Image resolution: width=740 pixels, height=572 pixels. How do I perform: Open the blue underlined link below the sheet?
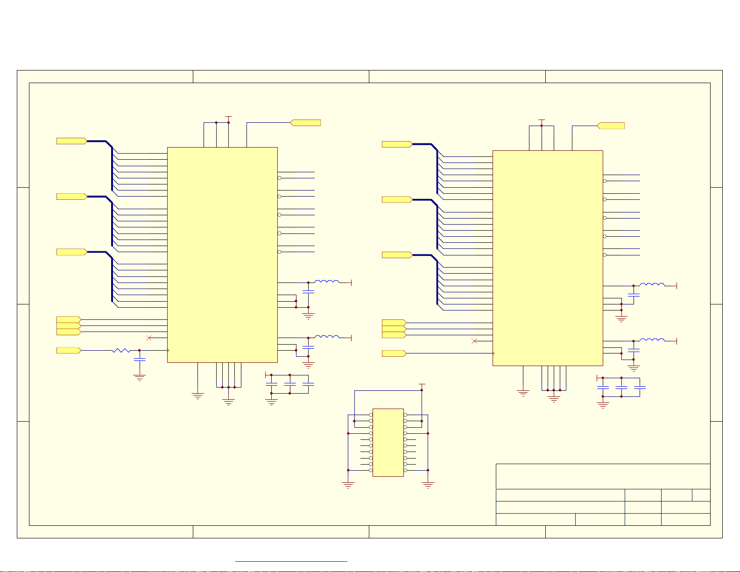pyautogui.click(x=291, y=561)
